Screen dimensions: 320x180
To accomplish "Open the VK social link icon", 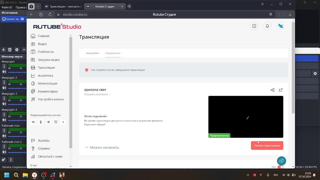I will (x=33, y=122).
